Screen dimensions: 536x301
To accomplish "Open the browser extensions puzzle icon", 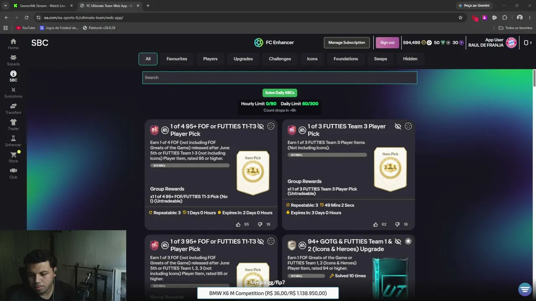I will point(505,18).
